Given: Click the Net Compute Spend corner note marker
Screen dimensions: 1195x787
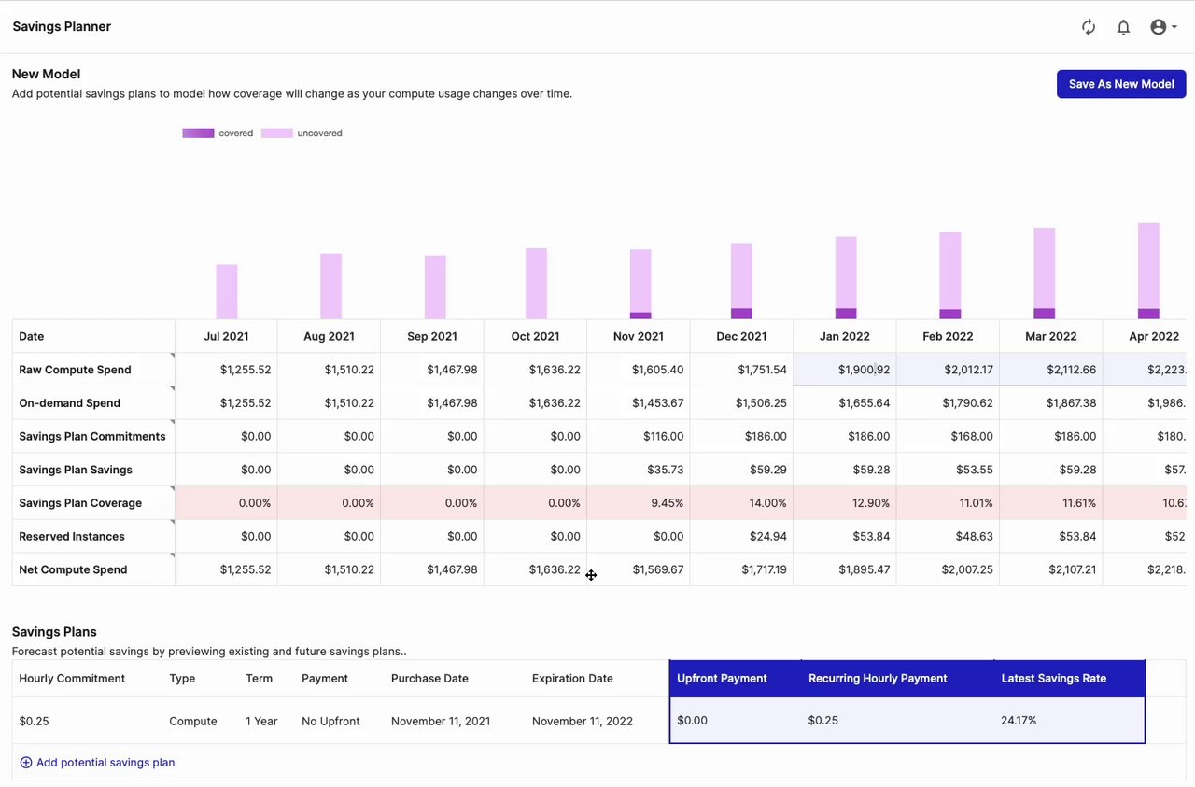Looking at the screenshot, I should pos(172,555).
